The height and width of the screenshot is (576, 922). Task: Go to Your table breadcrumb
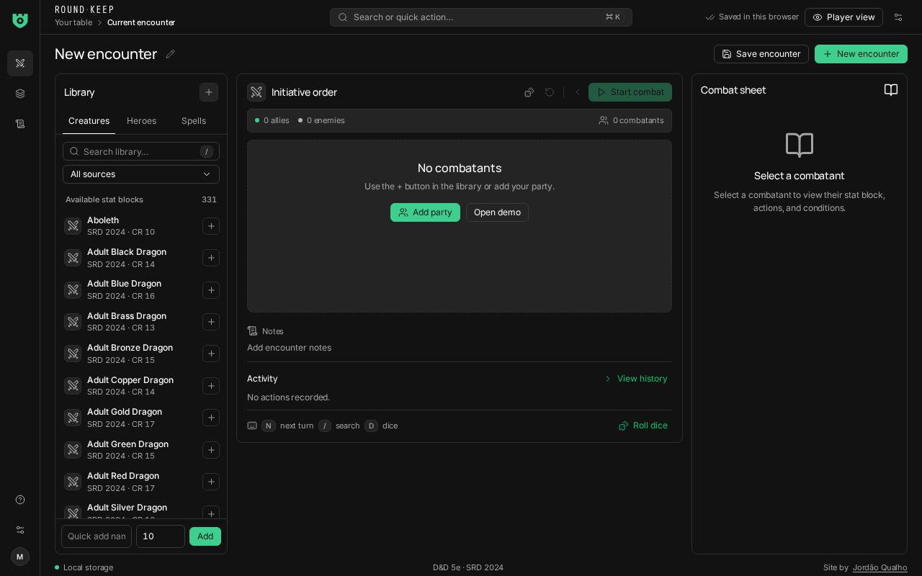point(73,22)
